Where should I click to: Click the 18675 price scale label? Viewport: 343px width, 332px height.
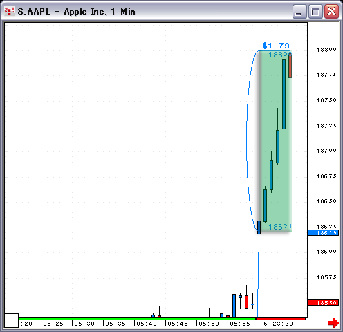pyautogui.click(x=326, y=176)
